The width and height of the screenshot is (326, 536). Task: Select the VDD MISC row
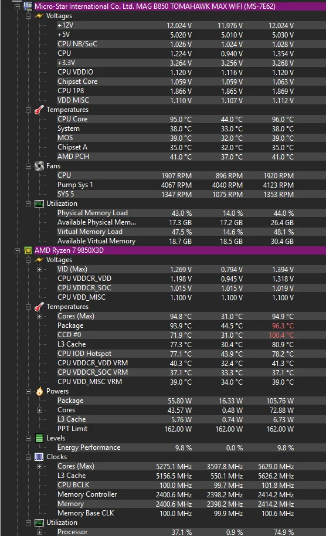[x=191, y=100]
